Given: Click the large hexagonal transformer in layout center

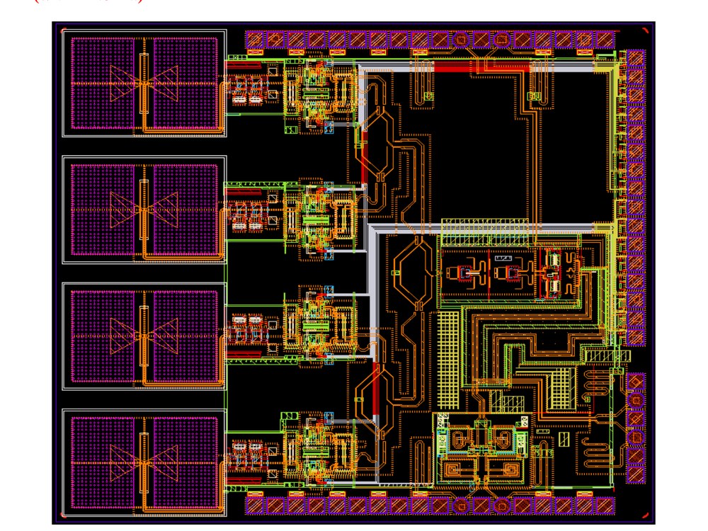Looking at the screenshot, I should coord(411,273).
